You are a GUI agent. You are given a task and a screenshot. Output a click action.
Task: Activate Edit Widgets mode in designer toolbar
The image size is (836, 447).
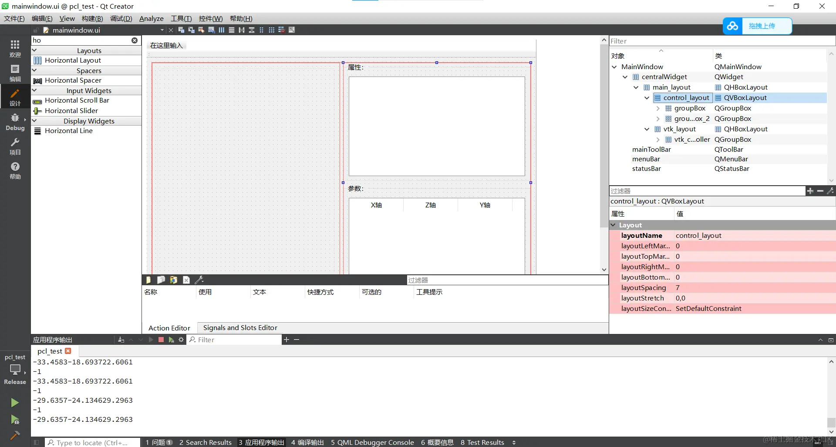181,30
